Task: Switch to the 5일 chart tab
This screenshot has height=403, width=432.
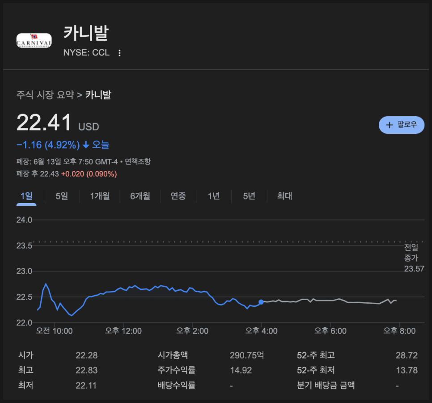Action: 62,196
